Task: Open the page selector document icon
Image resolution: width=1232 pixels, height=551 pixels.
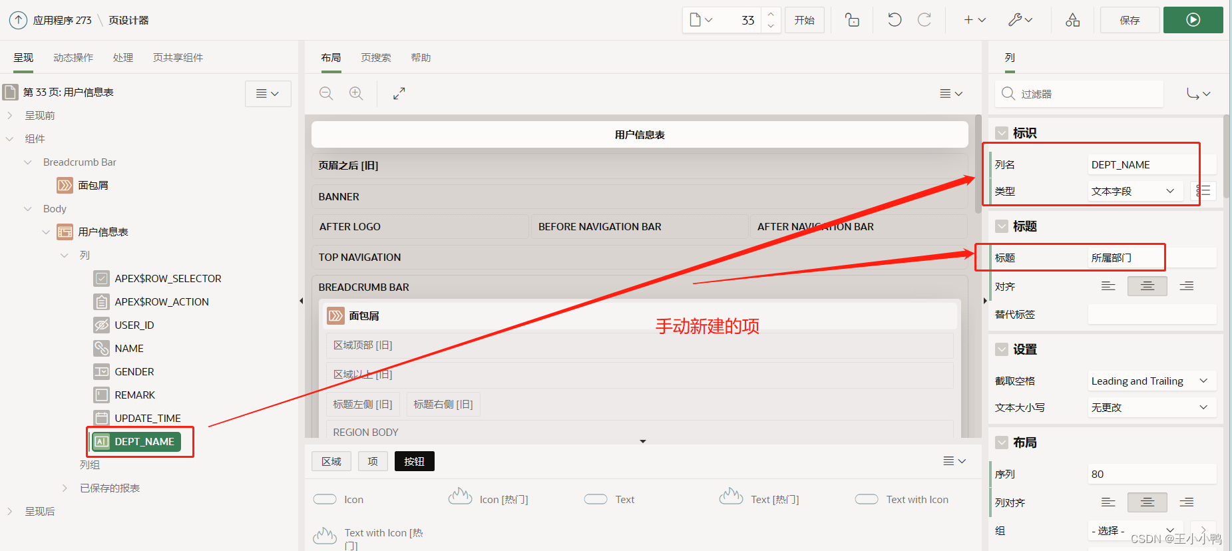Action: click(x=701, y=20)
